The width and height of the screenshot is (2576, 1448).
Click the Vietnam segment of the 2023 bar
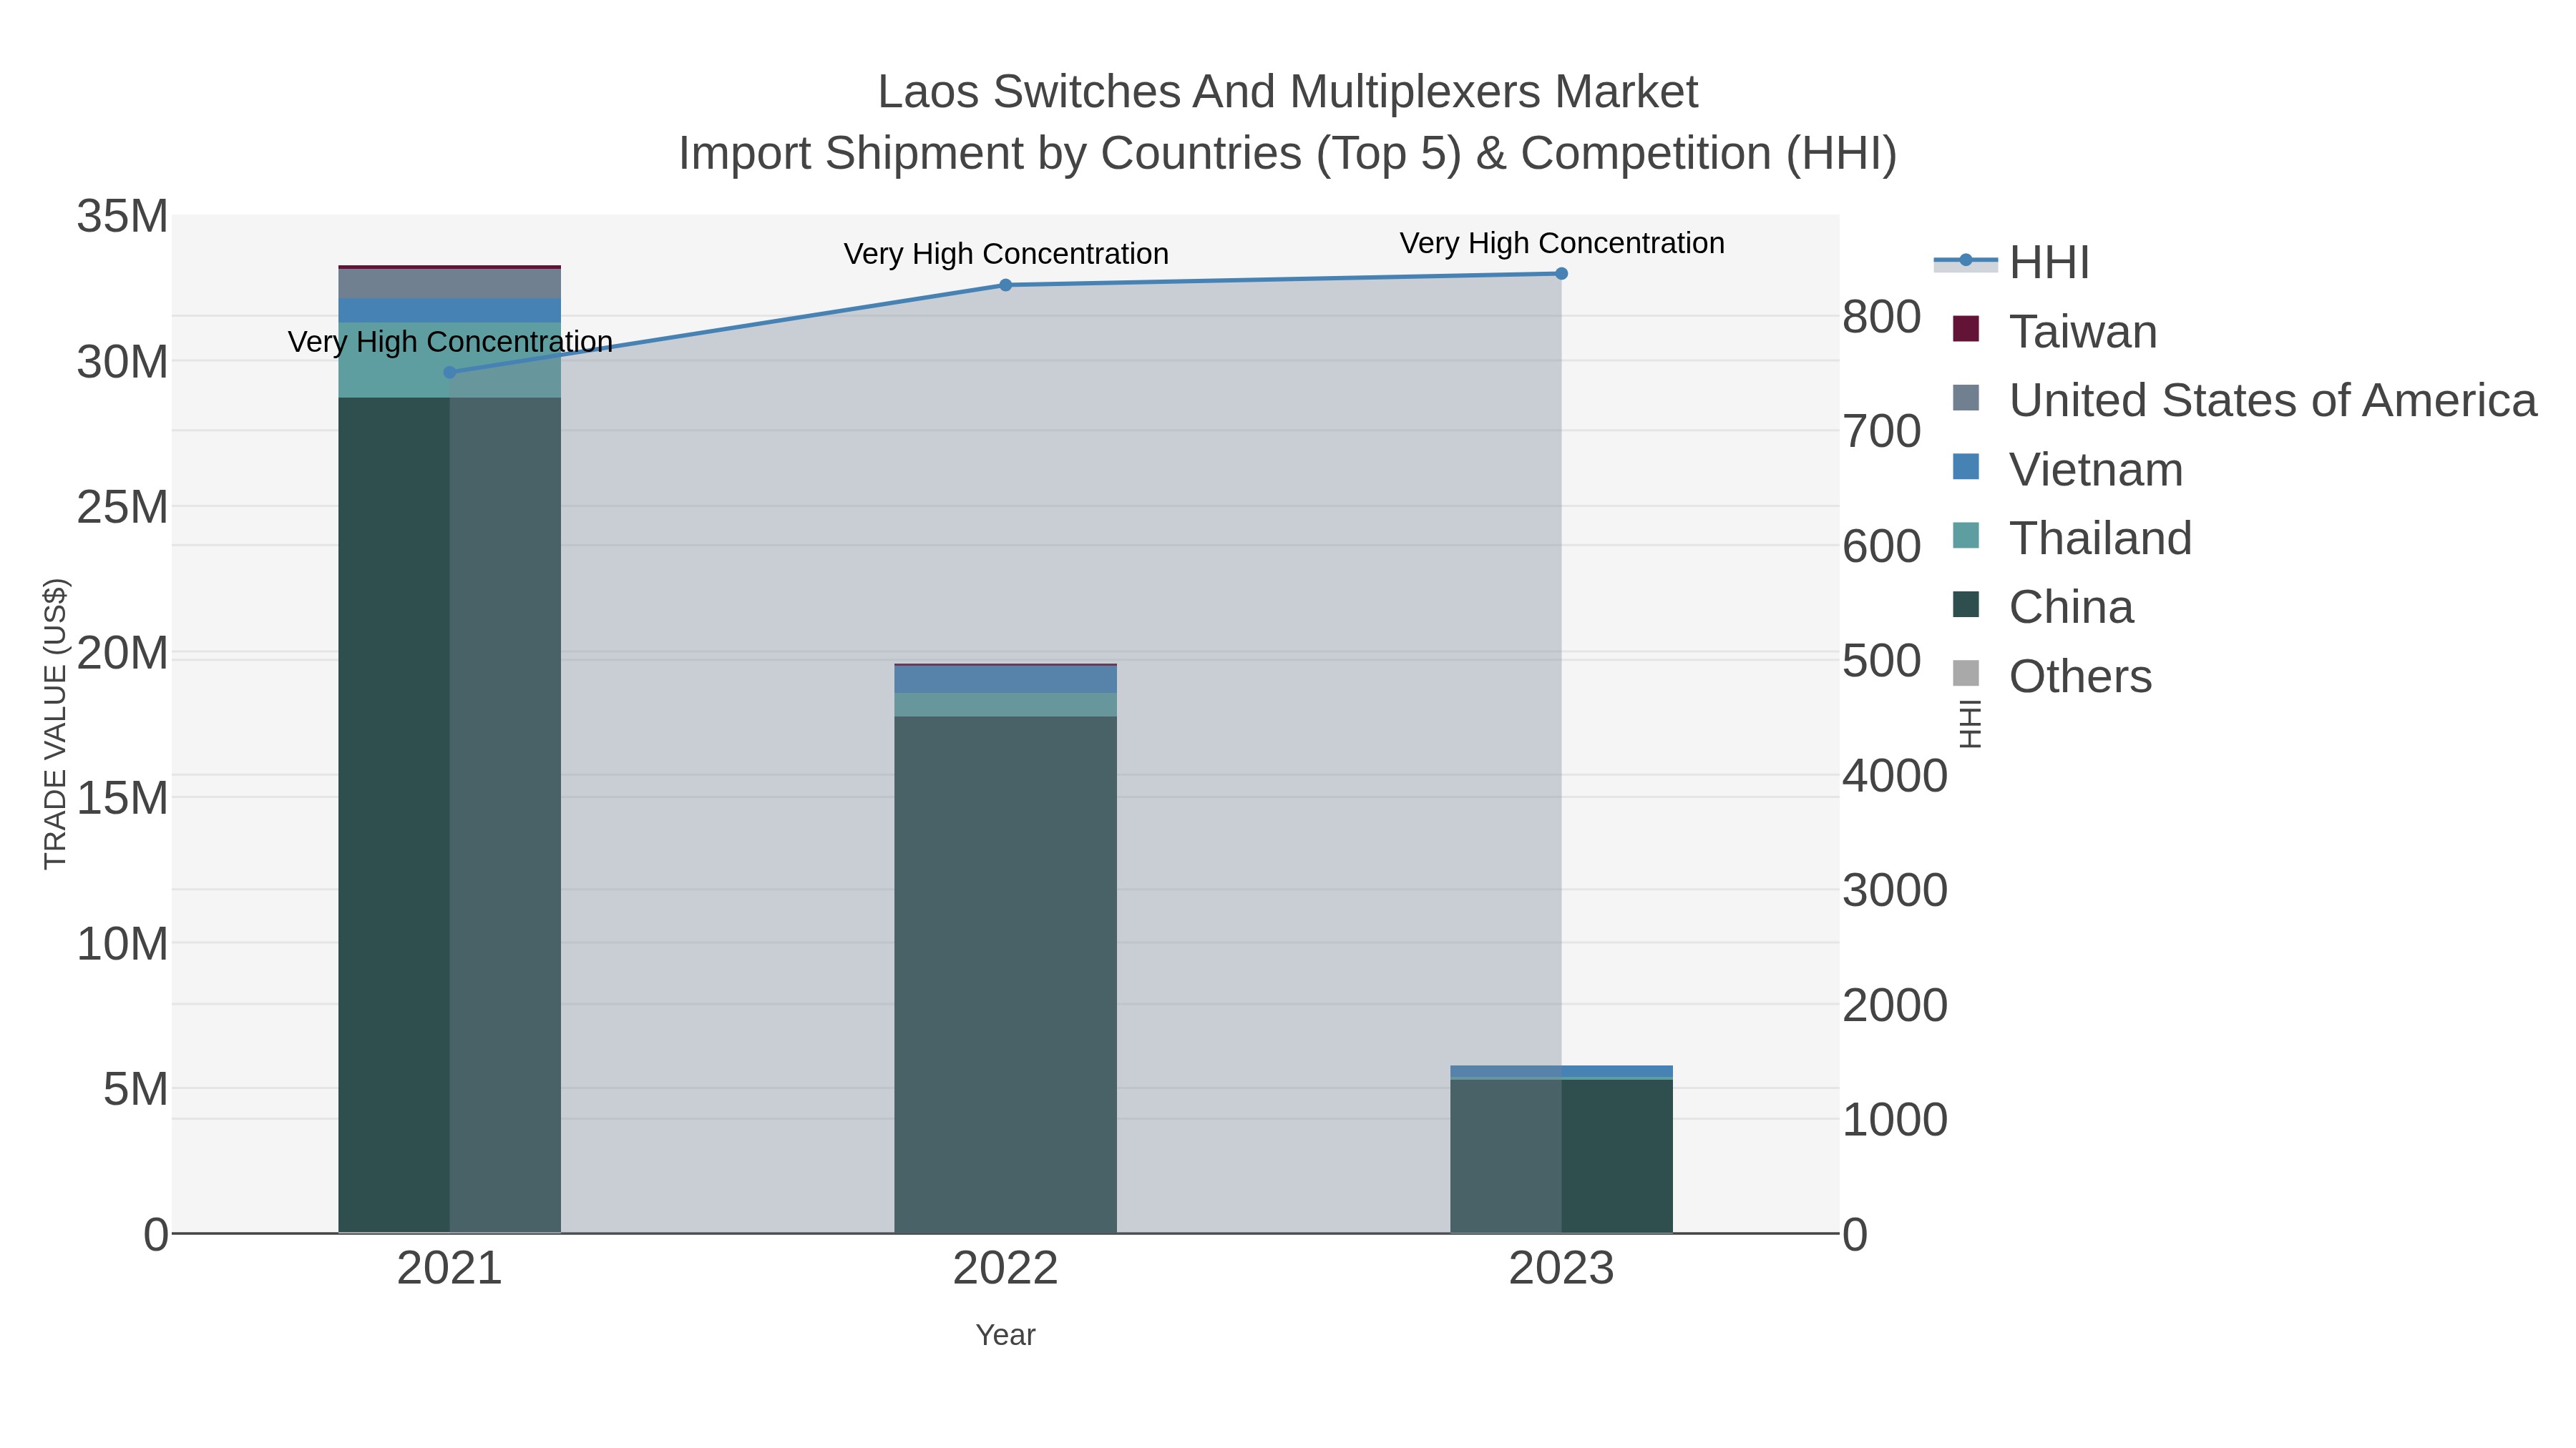[1561, 1073]
